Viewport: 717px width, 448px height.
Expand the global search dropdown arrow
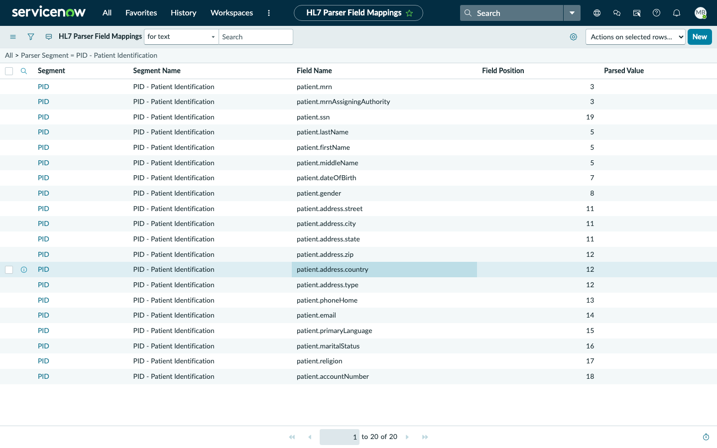pos(572,13)
